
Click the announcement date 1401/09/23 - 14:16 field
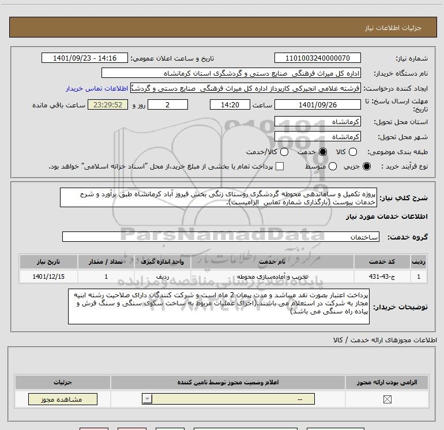(85, 58)
